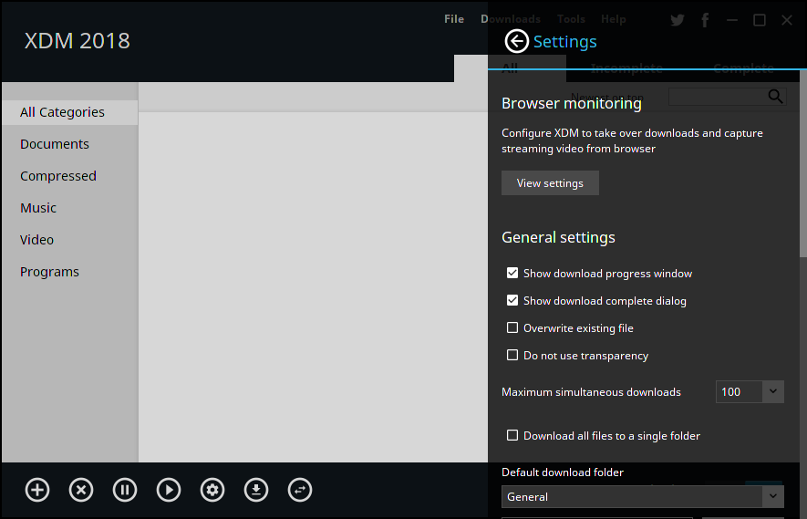807x519 pixels.
Task: Select All Categories in sidebar
Action: pyautogui.click(x=69, y=112)
